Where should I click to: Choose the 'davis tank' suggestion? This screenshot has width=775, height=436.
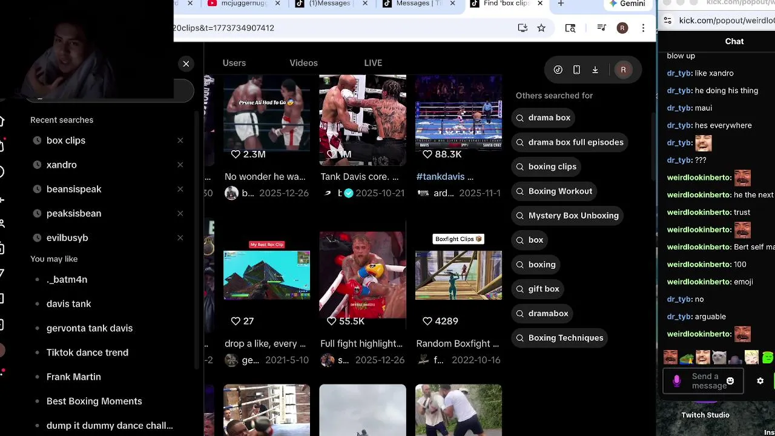[69, 303]
